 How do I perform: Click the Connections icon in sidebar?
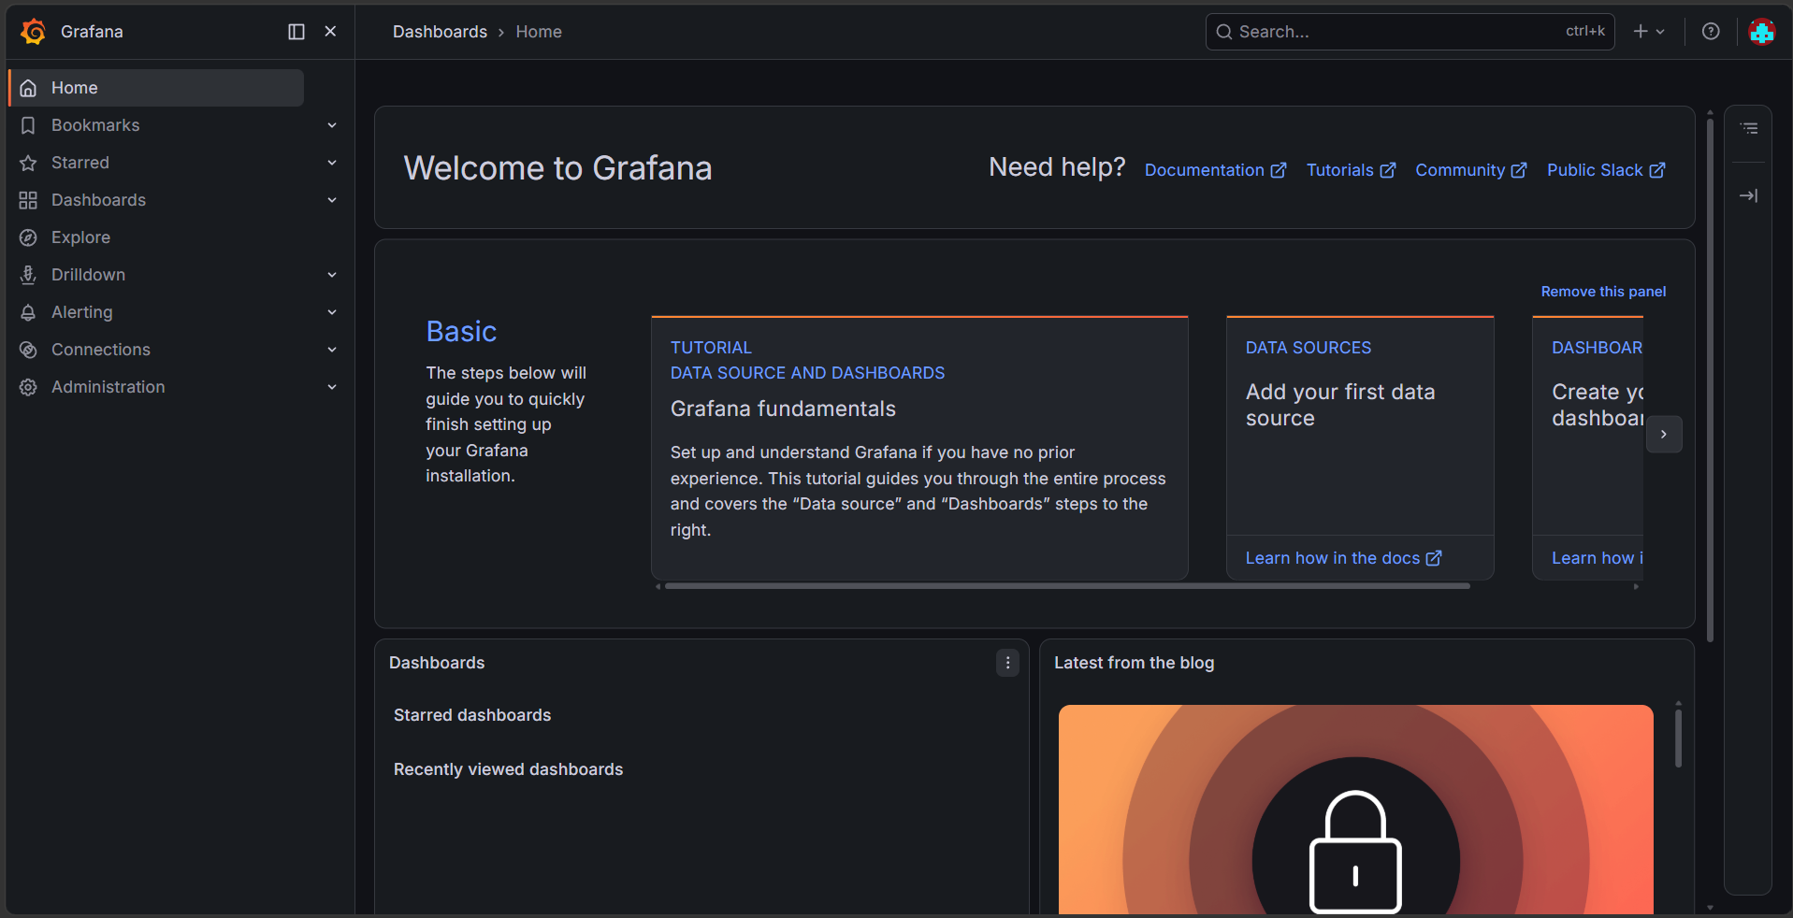(x=28, y=350)
